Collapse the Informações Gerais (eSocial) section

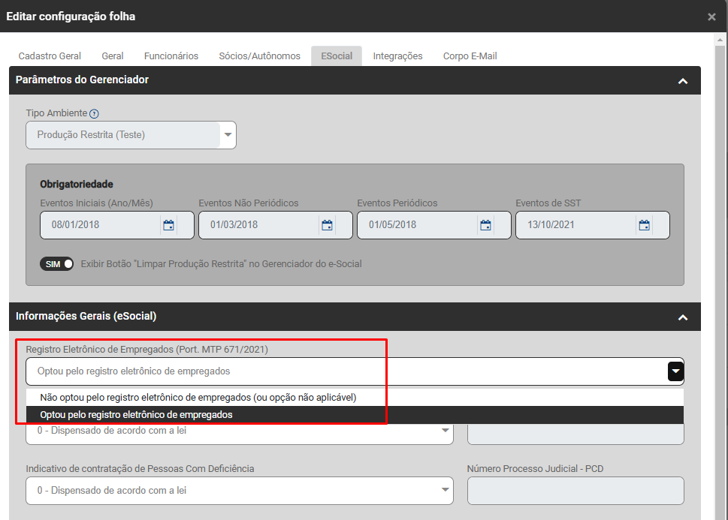pos(682,317)
